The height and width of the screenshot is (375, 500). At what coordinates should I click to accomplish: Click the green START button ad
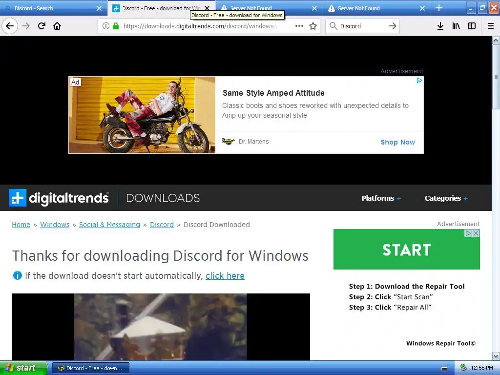click(x=407, y=250)
